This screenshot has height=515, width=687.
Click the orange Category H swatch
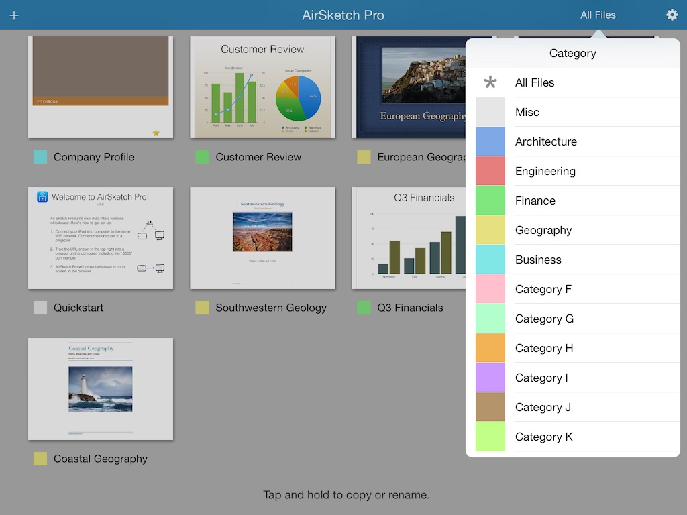pos(490,348)
